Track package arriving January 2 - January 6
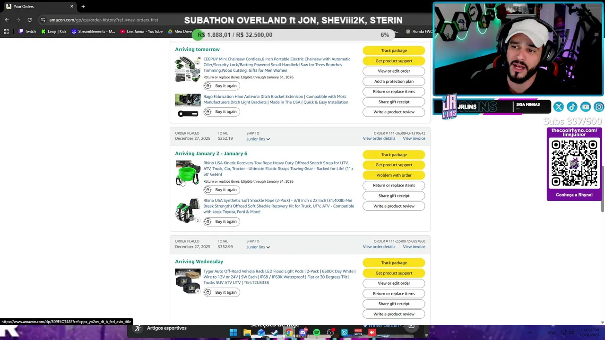605x340 pixels. tap(394, 155)
